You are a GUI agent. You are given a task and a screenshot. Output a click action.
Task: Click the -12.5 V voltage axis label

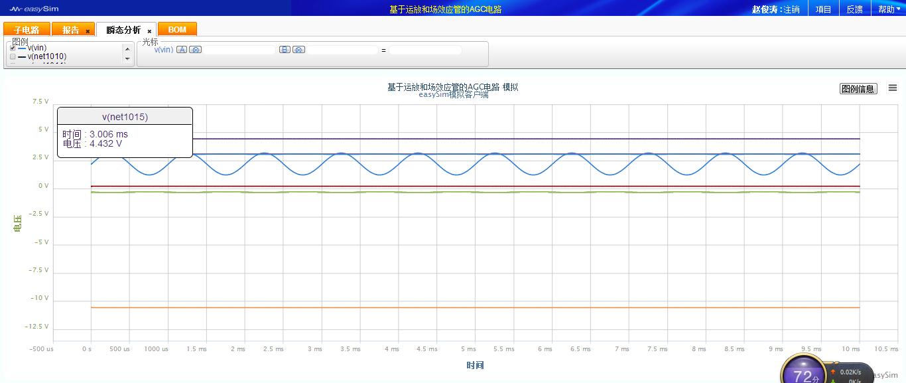(37, 327)
